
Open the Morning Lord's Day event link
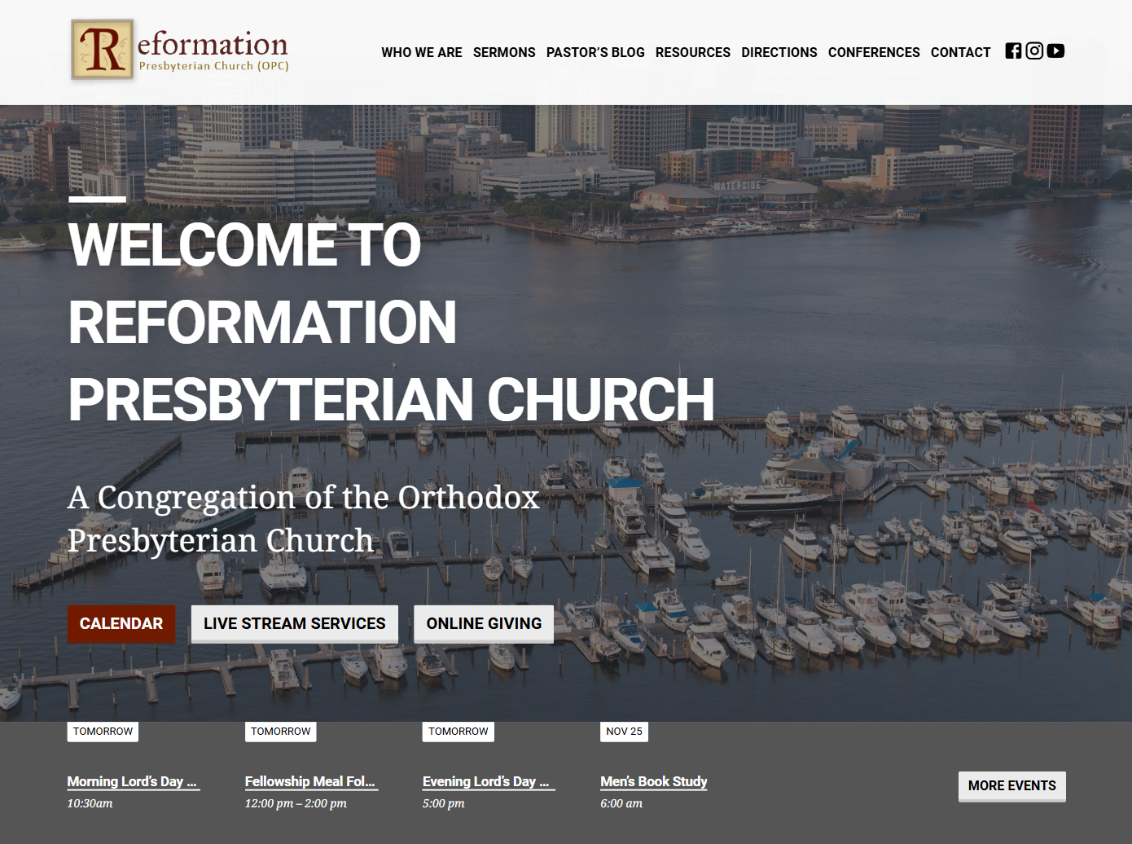pos(133,781)
